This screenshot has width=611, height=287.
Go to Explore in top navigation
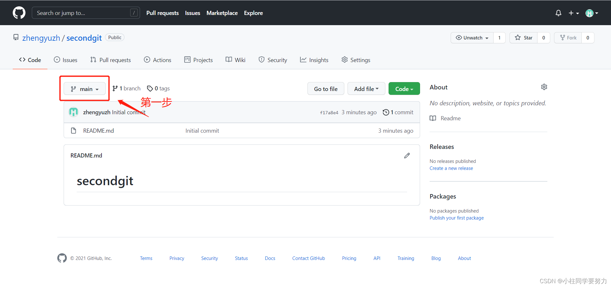coord(253,13)
